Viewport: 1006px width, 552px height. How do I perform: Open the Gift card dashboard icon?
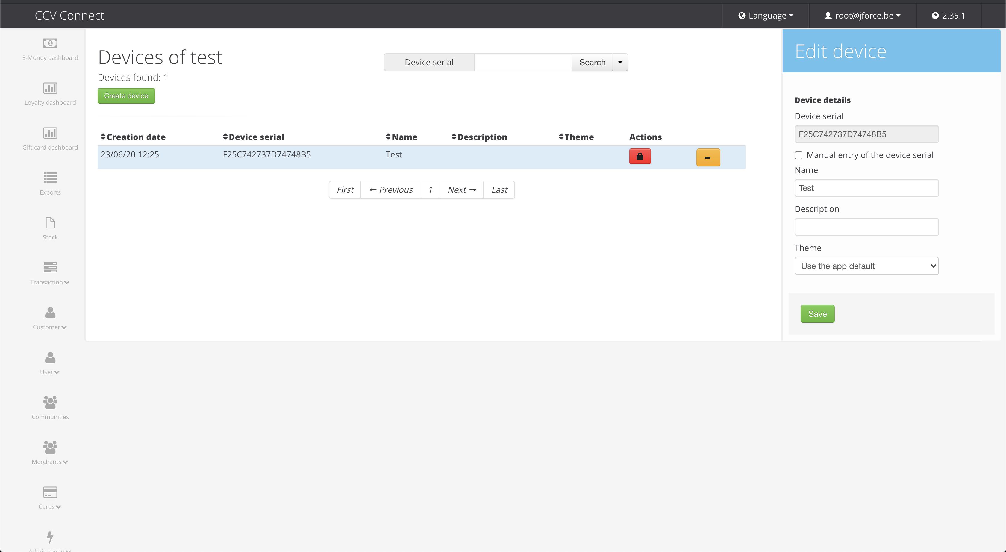point(50,133)
